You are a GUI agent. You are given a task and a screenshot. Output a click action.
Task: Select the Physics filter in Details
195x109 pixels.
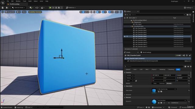154,69
